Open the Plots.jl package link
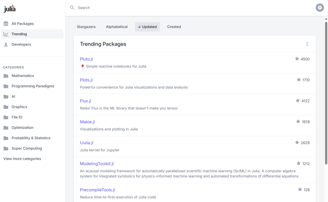 pos(86,80)
